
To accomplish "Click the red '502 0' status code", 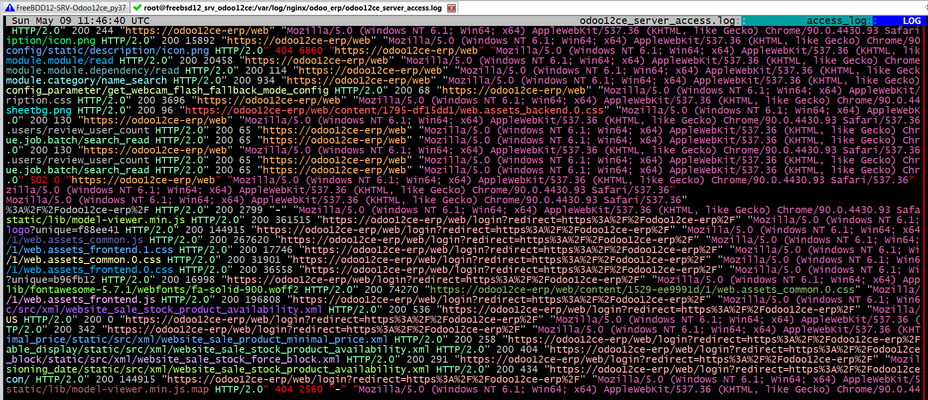I will click(45, 180).
